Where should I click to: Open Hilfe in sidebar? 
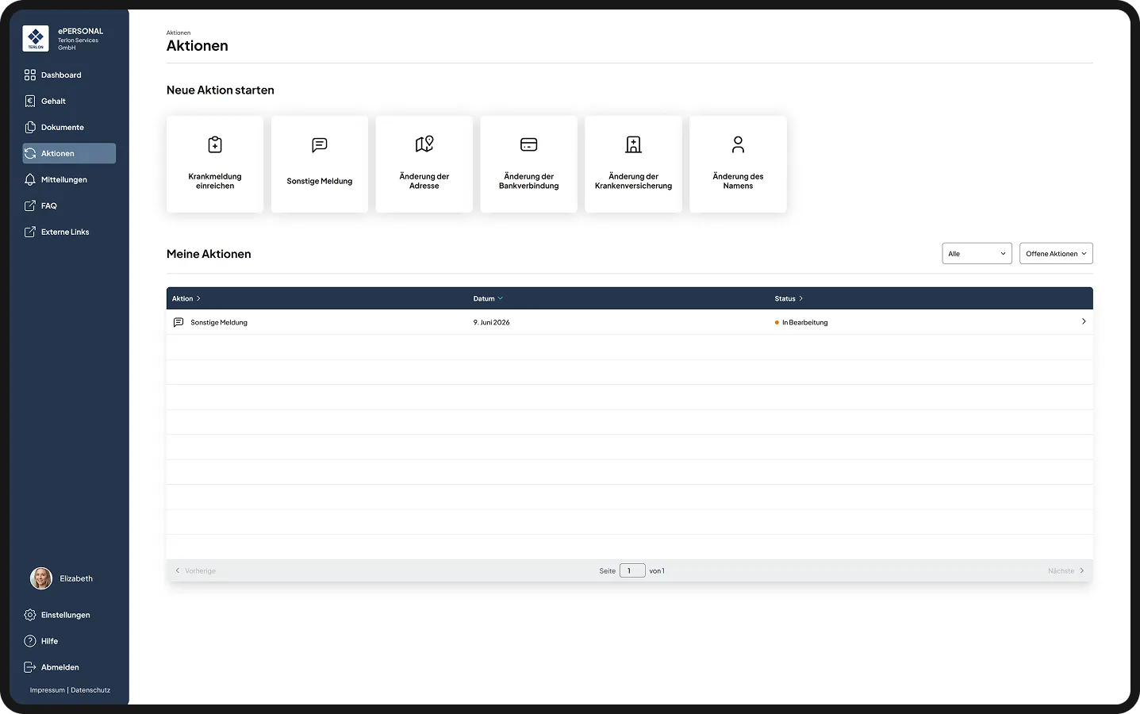pyautogui.click(x=69, y=641)
